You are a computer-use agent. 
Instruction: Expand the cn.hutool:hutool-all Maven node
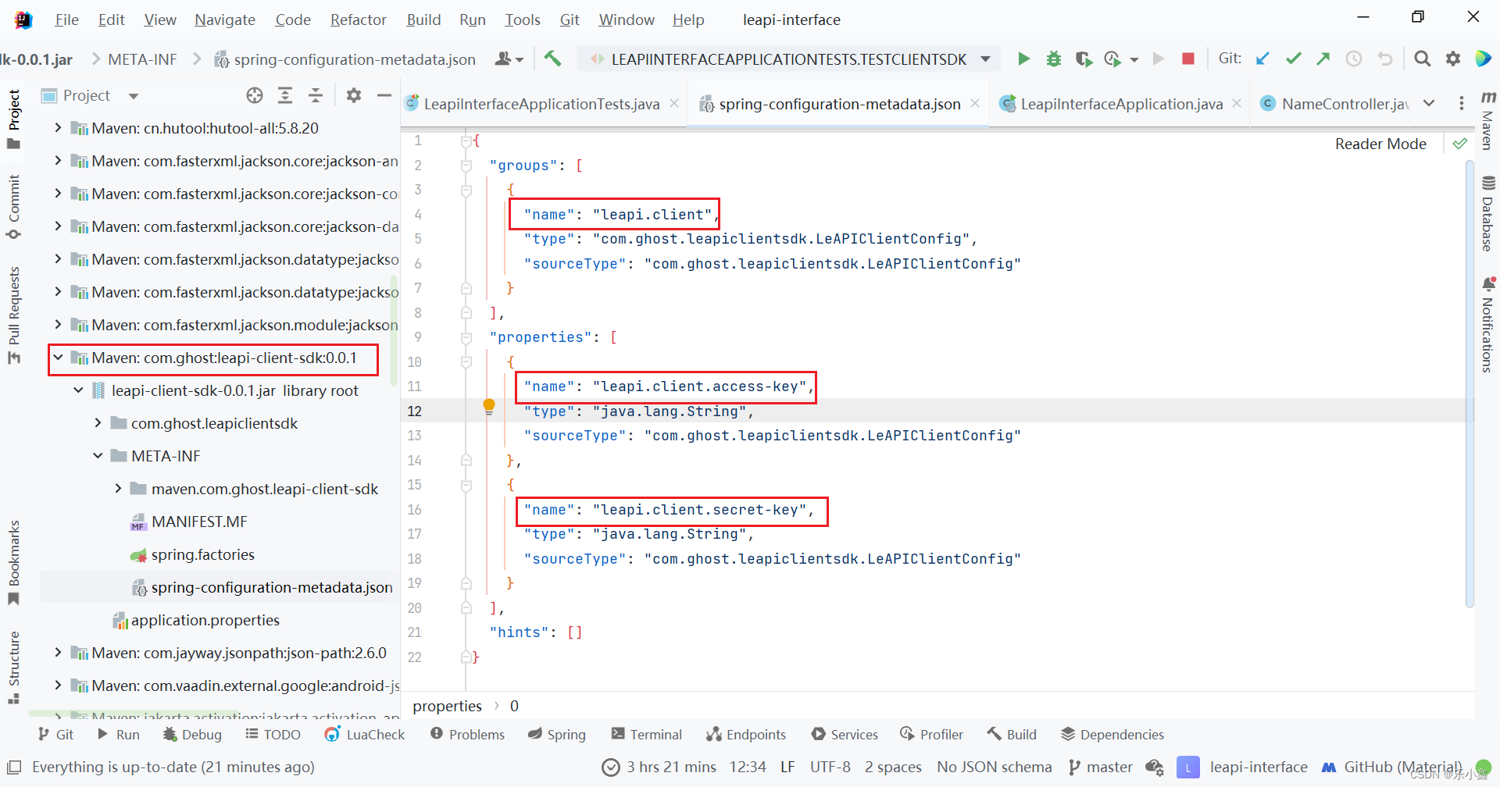tap(59, 128)
